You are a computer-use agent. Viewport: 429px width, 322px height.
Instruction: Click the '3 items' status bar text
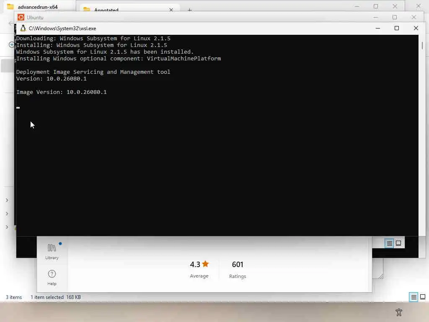[x=14, y=297]
